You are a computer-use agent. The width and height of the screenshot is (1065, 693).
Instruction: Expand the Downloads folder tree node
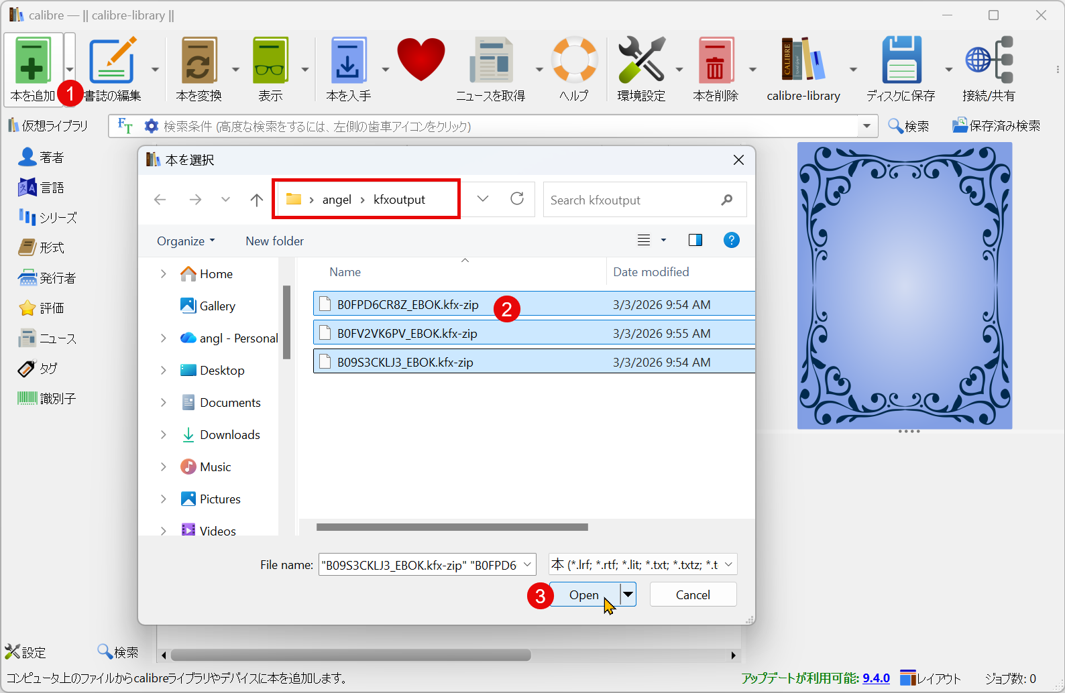(163, 435)
